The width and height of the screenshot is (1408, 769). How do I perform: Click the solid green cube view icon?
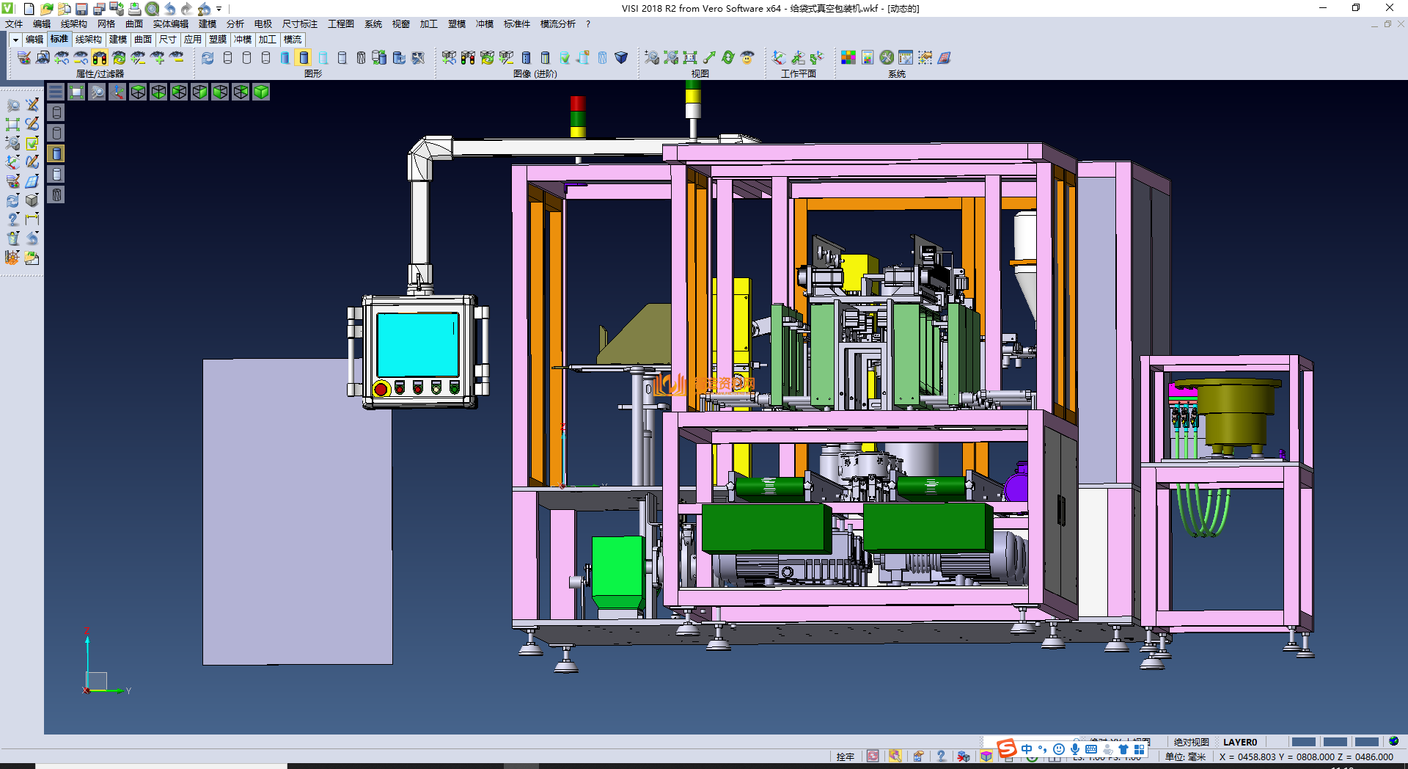261,92
